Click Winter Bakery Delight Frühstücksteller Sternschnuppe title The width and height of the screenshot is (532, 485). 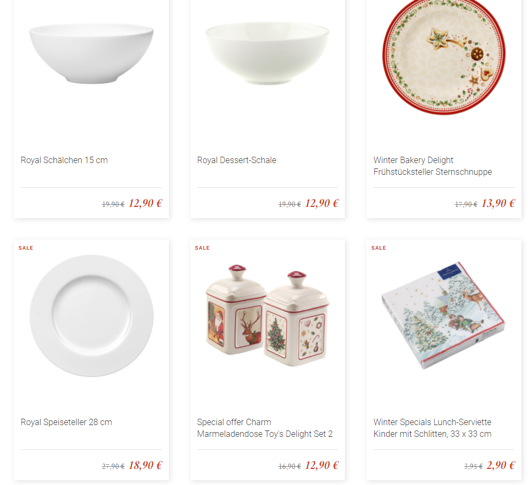(x=433, y=166)
